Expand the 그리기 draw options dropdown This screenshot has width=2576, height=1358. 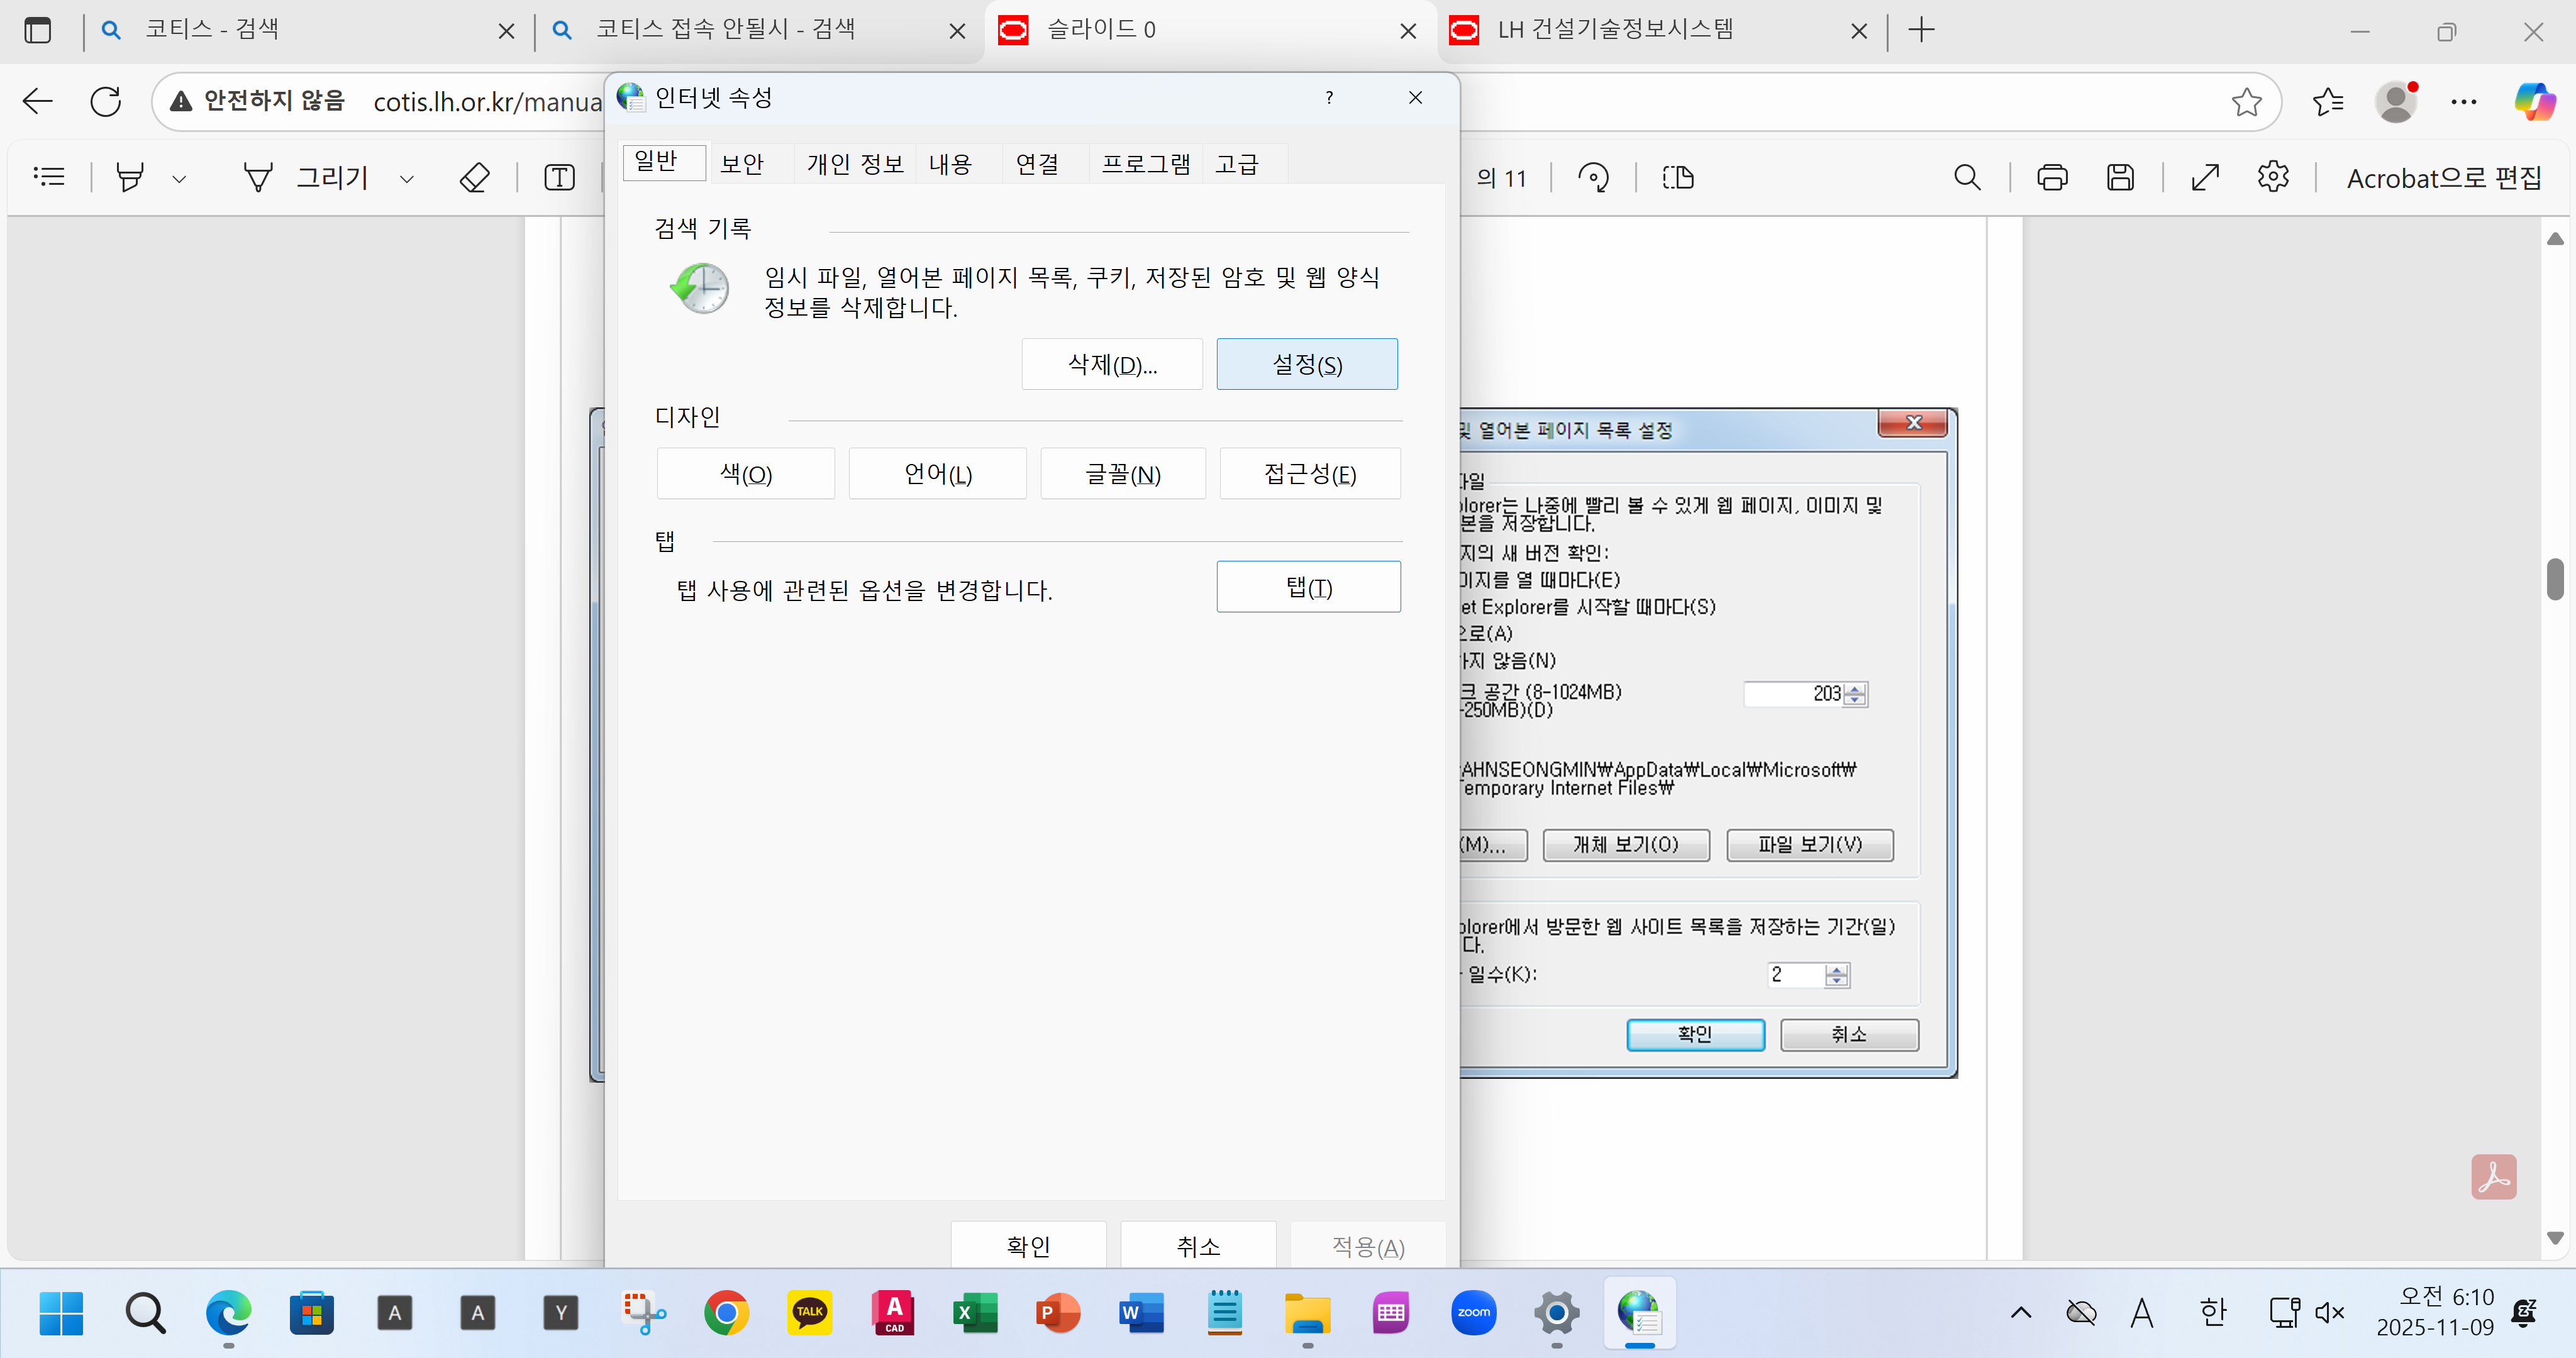tap(407, 179)
